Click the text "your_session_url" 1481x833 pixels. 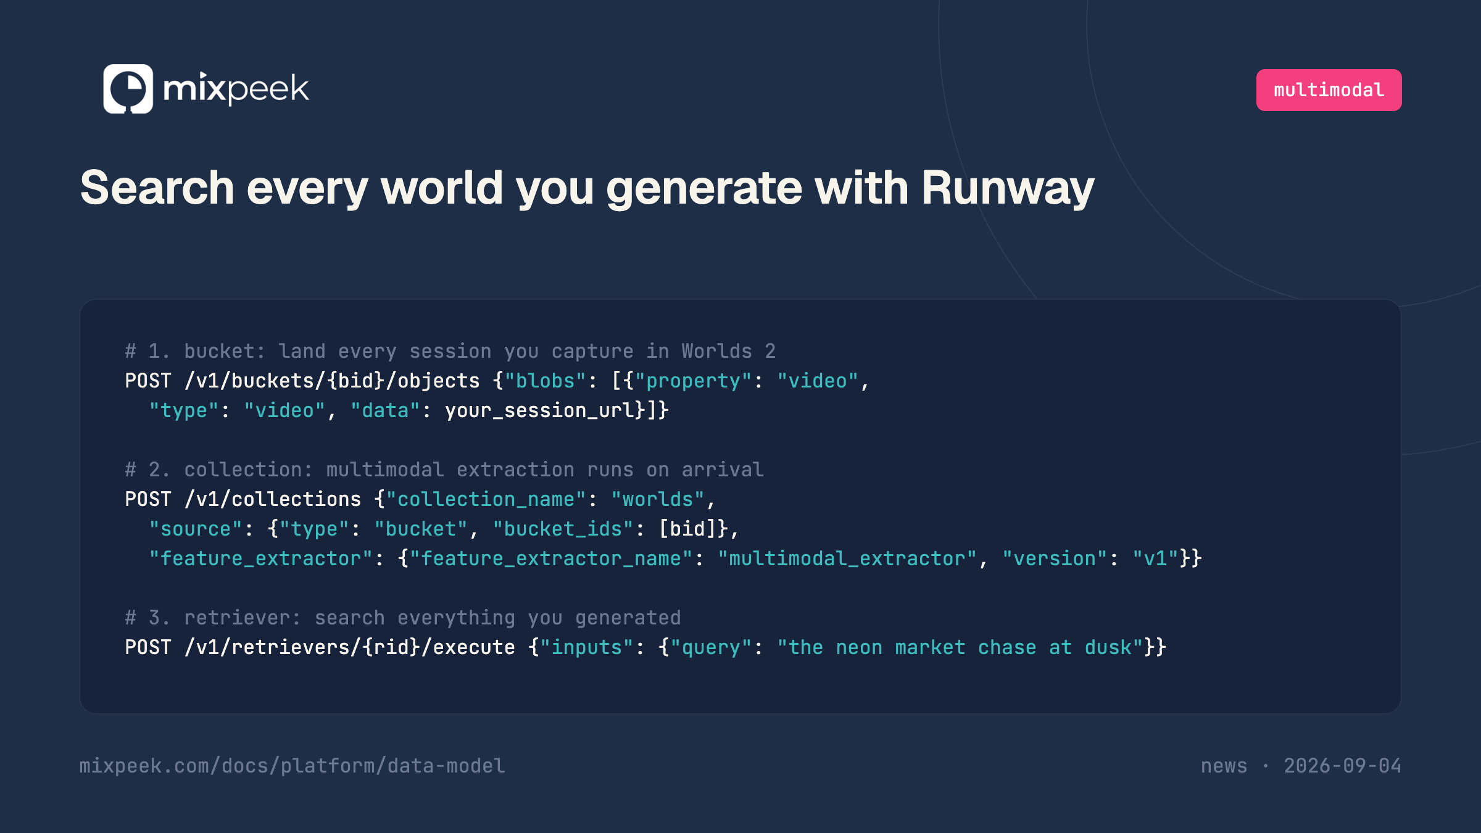click(540, 410)
